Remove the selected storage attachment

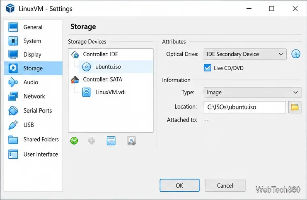tap(131, 140)
